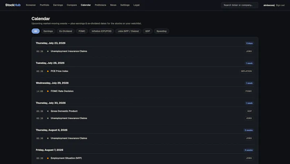Click the gray dot beside July 23 claims
Viewport: 290px width, 164px height.
(x=48, y=51)
